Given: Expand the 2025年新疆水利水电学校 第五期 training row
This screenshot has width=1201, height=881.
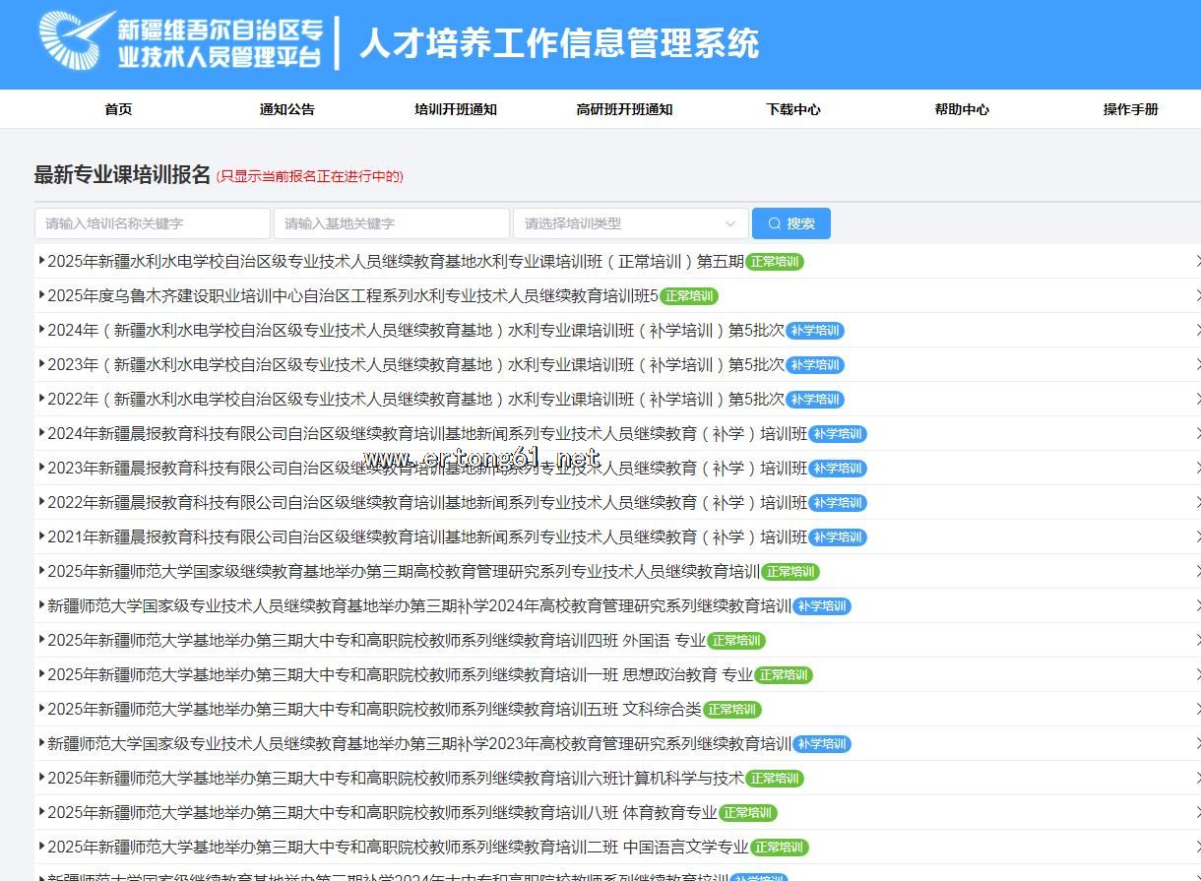Looking at the screenshot, I should [x=394, y=262].
